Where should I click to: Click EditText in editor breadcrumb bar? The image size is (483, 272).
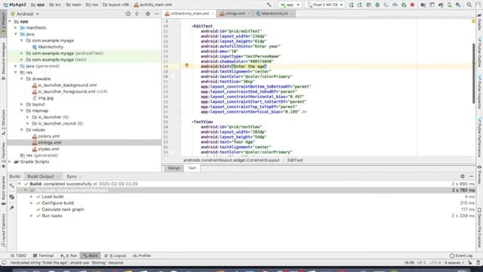[295, 160]
